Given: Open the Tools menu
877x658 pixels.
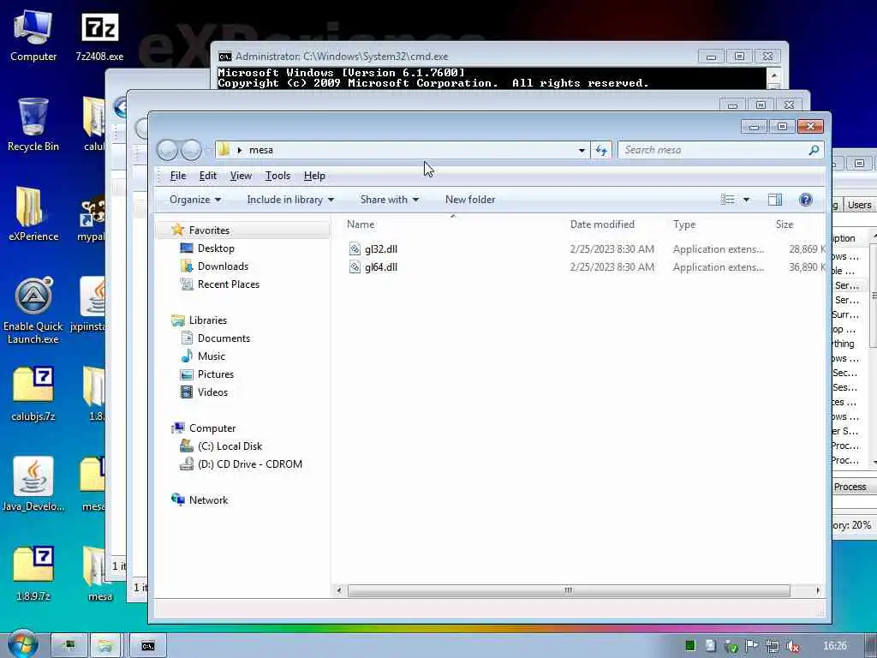Looking at the screenshot, I should (277, 176).
